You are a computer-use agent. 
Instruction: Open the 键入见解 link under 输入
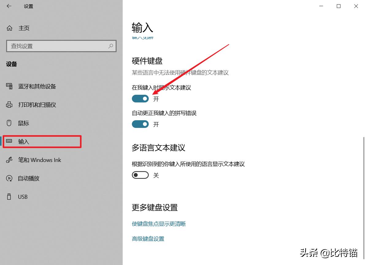pyautogui.click(x=143, y=38)
